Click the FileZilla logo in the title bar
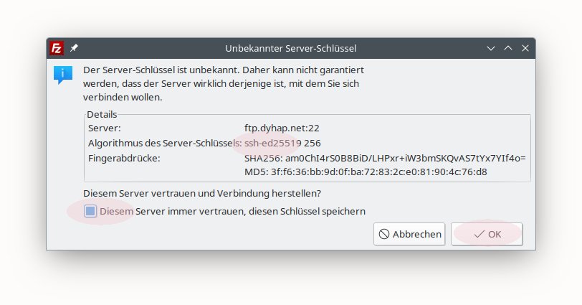Viewport: 582px width, 305px height. tap(57, 48)
